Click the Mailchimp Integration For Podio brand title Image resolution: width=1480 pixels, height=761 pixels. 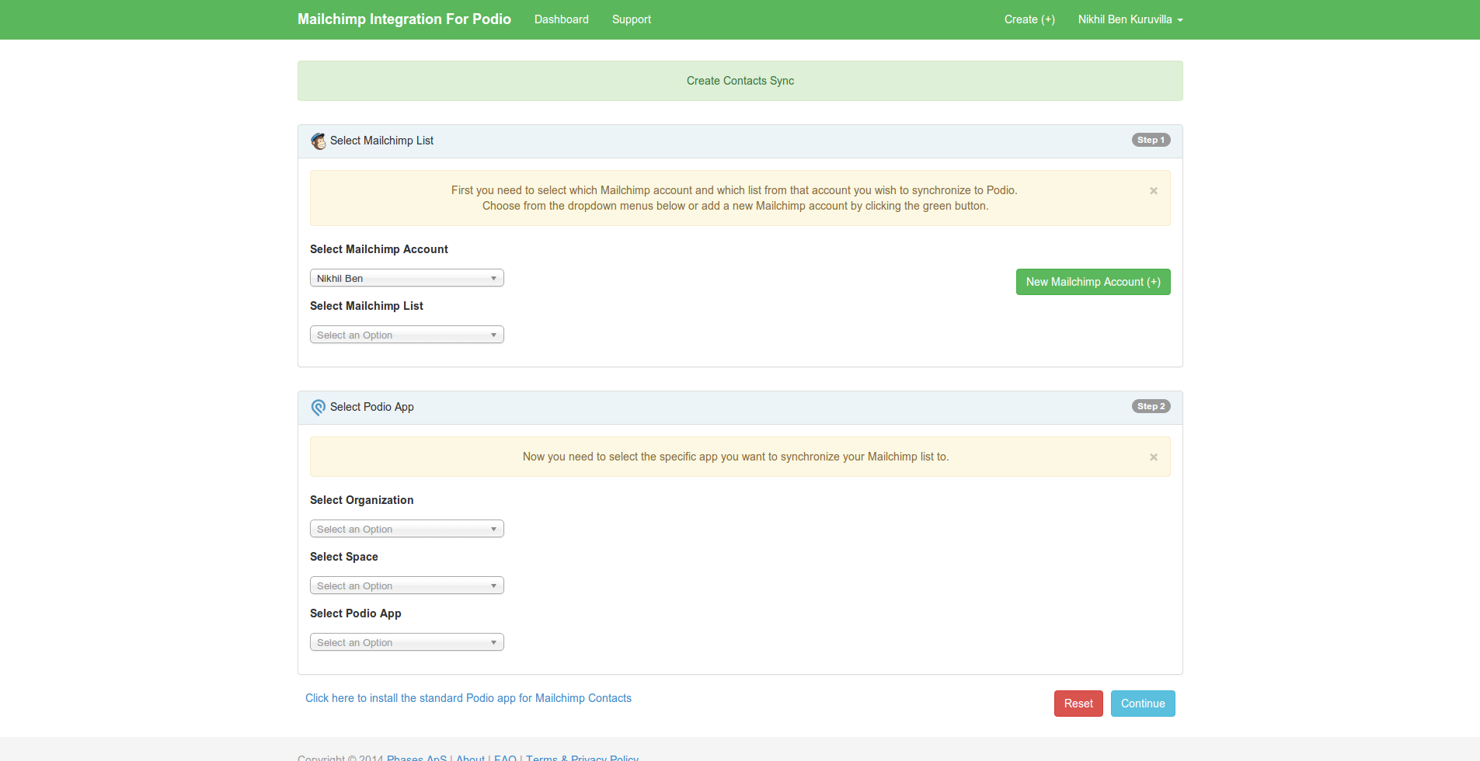pos(404,19)
